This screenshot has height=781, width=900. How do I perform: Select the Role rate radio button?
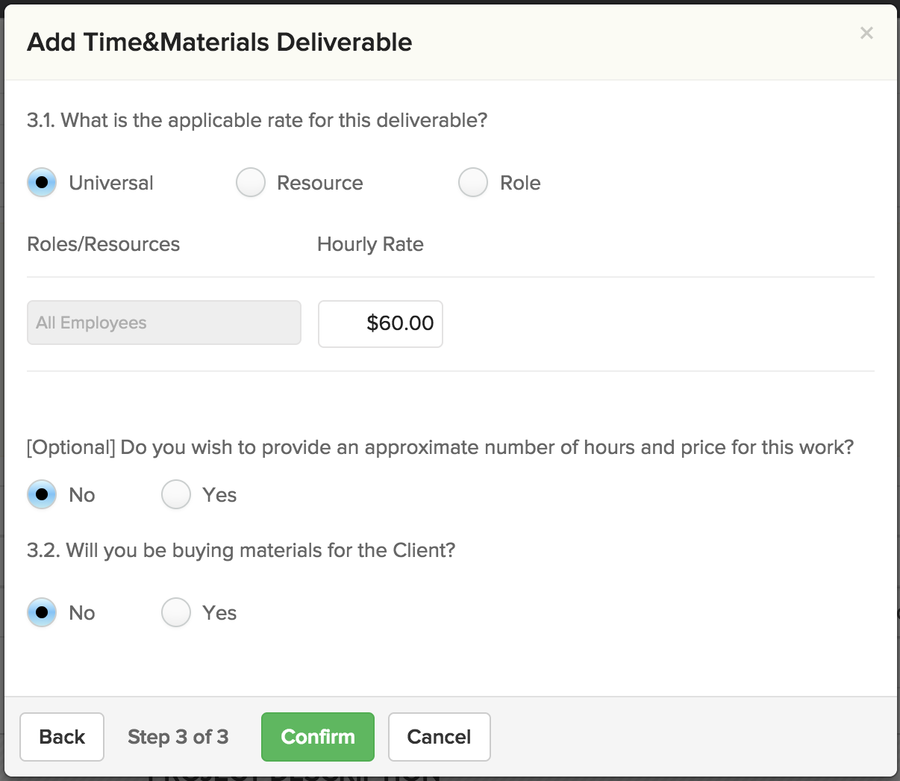(473, 182)
